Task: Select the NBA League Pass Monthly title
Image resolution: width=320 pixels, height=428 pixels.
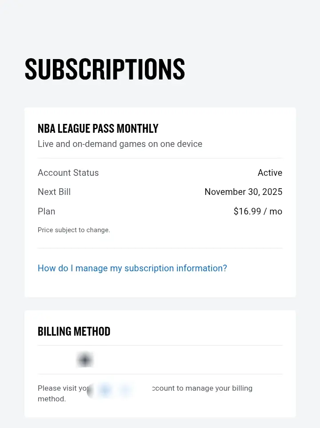Action: (x=98, y=129)
